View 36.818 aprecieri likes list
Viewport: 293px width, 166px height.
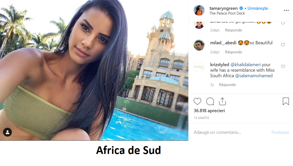click(209, 111)
